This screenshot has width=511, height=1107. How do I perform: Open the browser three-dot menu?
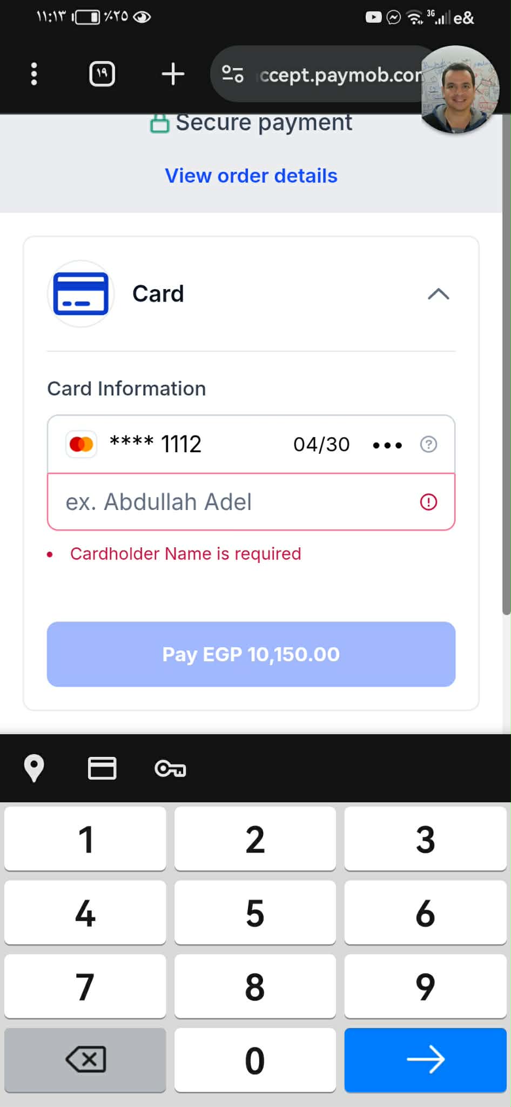(34, 74)
